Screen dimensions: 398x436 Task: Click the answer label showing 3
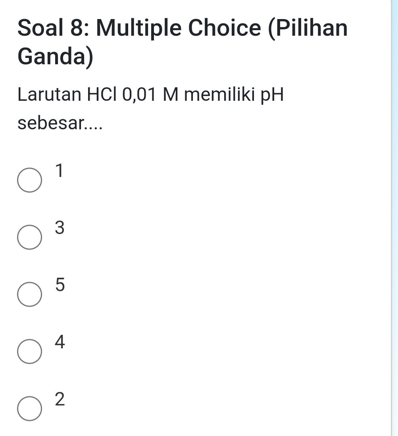pyautogui.click(x=60, y=229)
